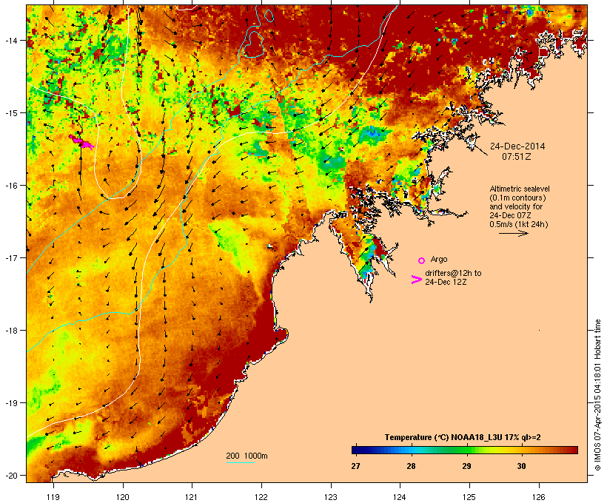Click the '0.5m/s (1kt 24h)' scale text
The image size is (607, 503).
(x=519, y=224)
